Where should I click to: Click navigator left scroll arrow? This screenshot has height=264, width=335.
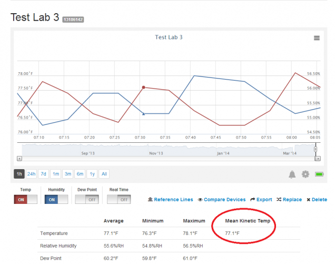19,159
